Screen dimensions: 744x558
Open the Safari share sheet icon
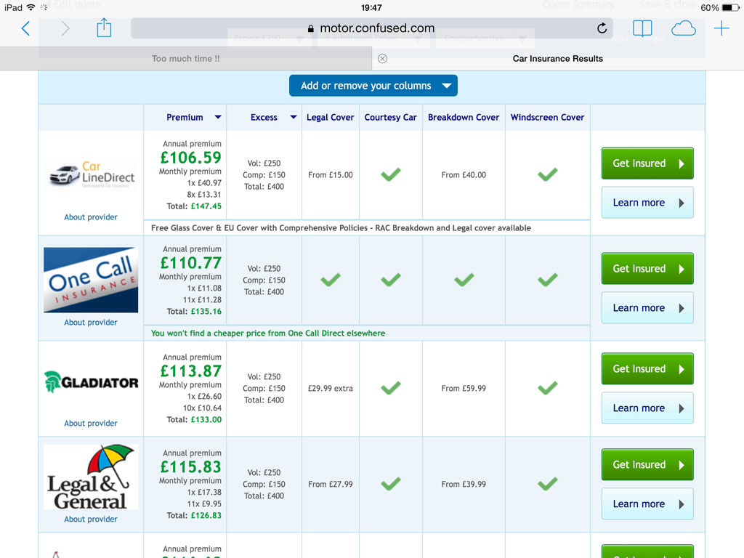(x=104, y=28)
